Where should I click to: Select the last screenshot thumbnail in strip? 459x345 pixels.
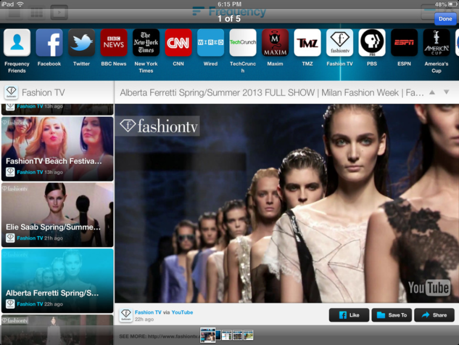(248, 335)
